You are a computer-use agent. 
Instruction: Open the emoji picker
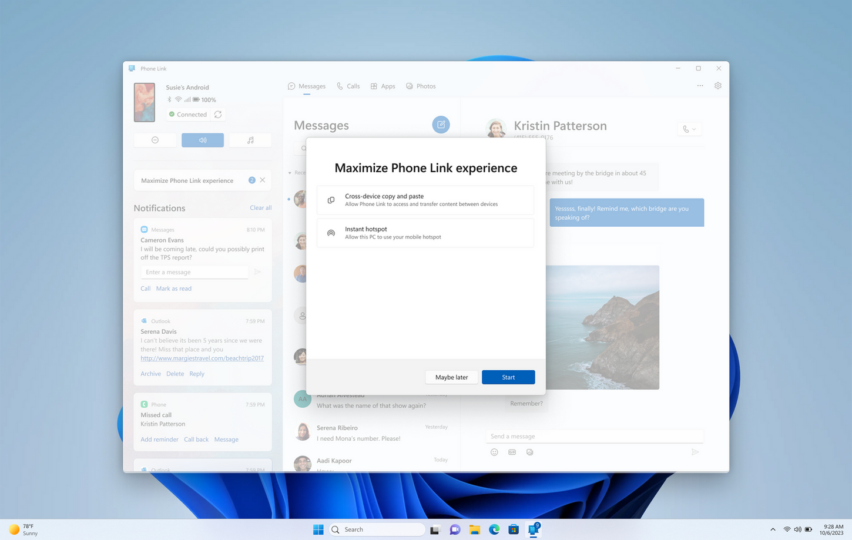pyautogui.click(x=494, y=452)
